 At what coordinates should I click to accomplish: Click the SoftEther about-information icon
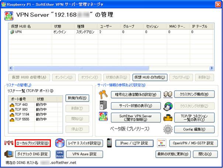point(103,116)
